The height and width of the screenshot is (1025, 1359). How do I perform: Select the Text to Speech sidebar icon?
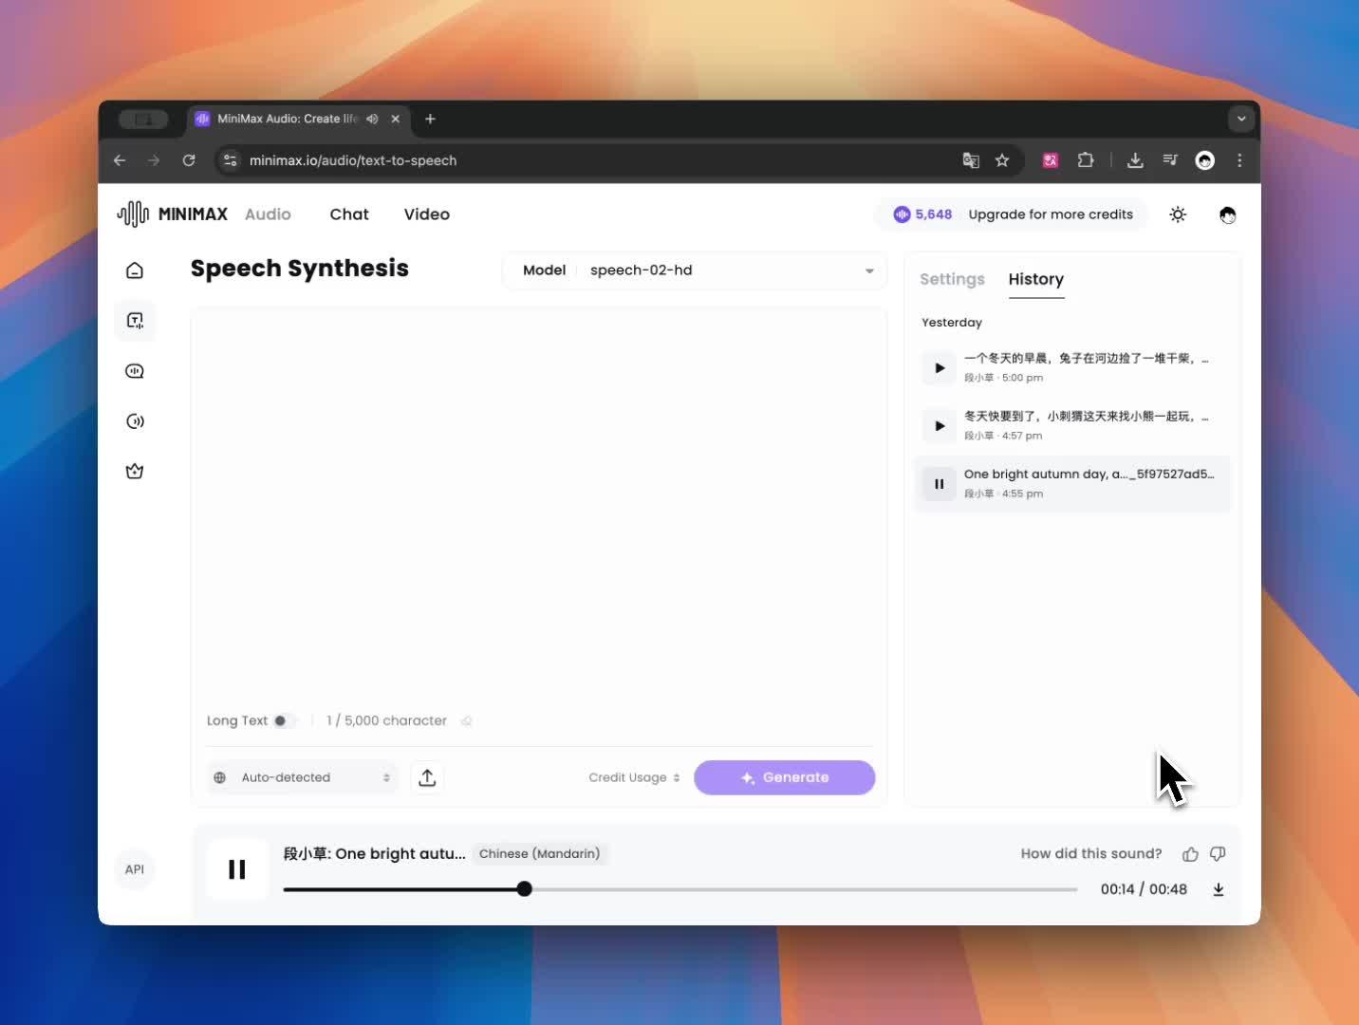tap(135, 321)
